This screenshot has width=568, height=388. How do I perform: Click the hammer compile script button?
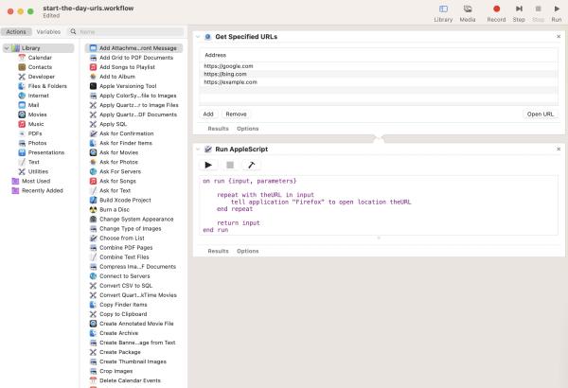point(251,165)
